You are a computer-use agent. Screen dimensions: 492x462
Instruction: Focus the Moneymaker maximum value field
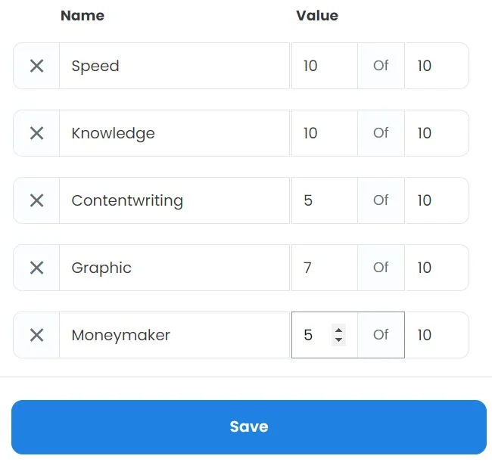pos(436,335)
